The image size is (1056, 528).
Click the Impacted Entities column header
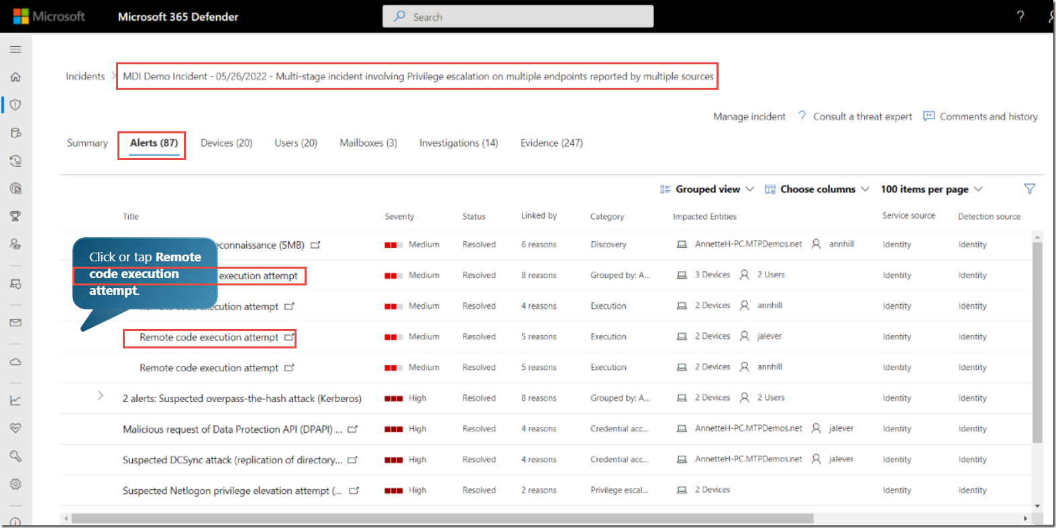pyautogui.click(x=704, y=216)
